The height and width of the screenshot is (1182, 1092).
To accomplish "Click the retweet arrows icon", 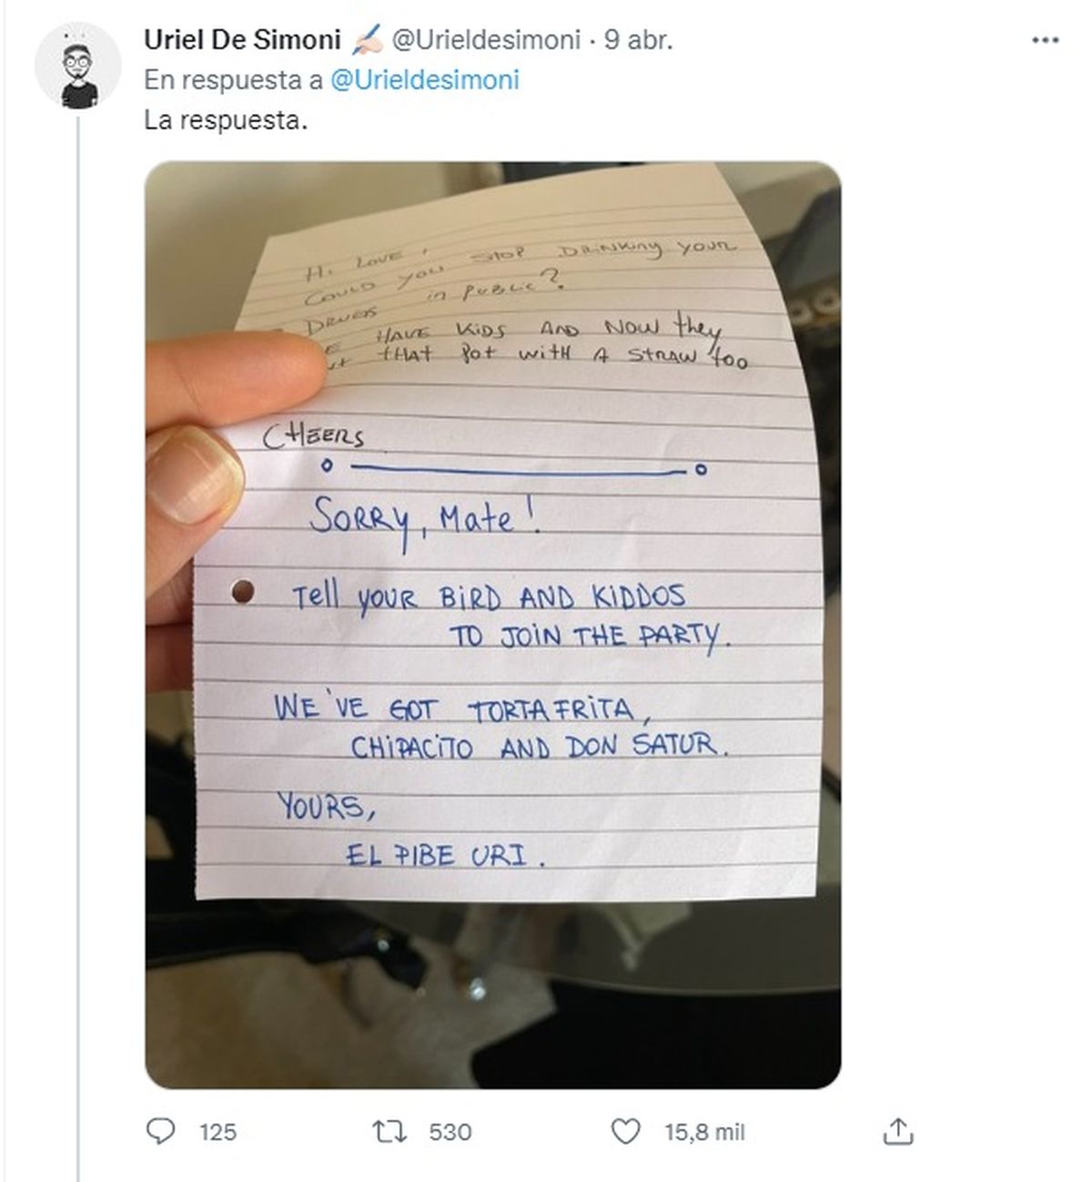I will tap(389, 1131).
